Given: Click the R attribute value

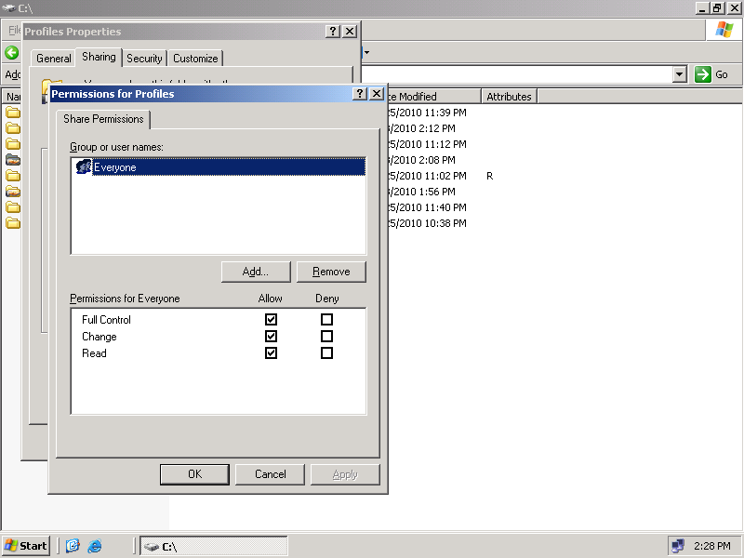Looking at the screenshot, I should (490, 176).
